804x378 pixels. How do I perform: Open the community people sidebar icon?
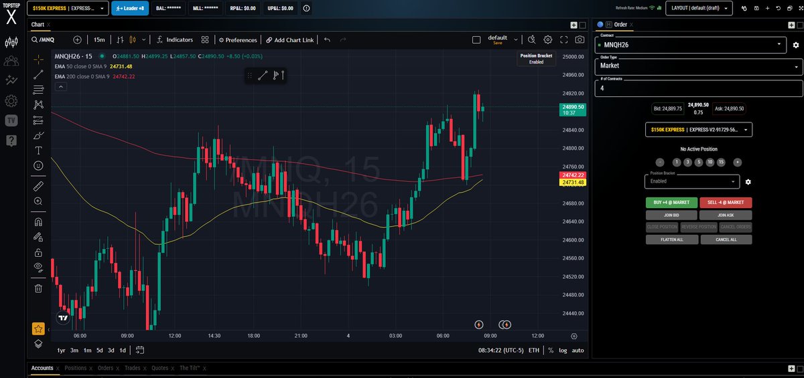tap(11, 62)
